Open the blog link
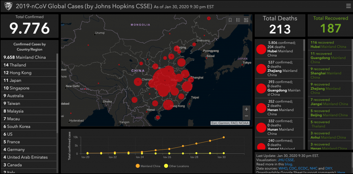The image size is (353, 174). (x=288, y=164)
